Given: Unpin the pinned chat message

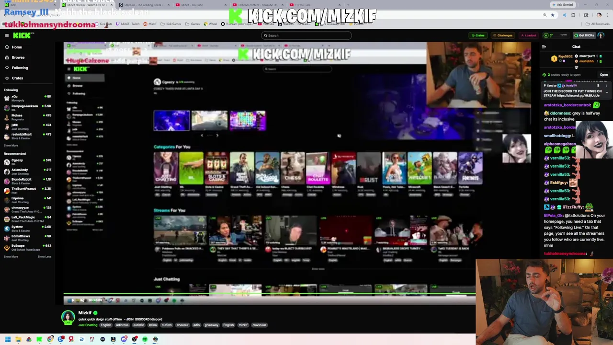Looking at the screenshot, I should point(598,86).
